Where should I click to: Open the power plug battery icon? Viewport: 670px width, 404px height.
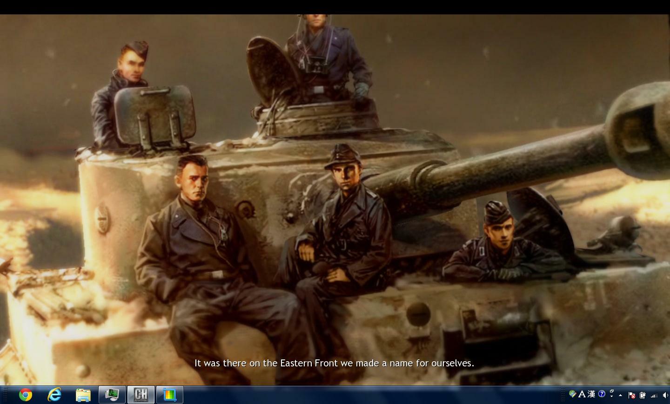pyautogui.click(x=643, y=395)
